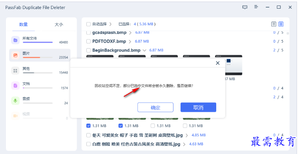
Task: Click the 4.63 MB size label
Action: point(196,144)
